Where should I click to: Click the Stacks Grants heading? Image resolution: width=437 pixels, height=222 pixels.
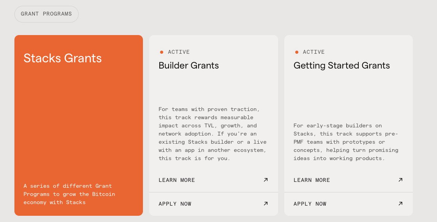(63, 58)
